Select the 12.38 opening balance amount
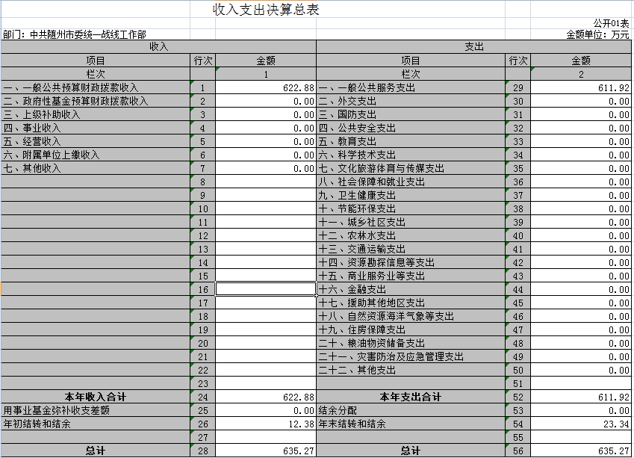This screenshot has width=634, height=458. coord(266,424)
